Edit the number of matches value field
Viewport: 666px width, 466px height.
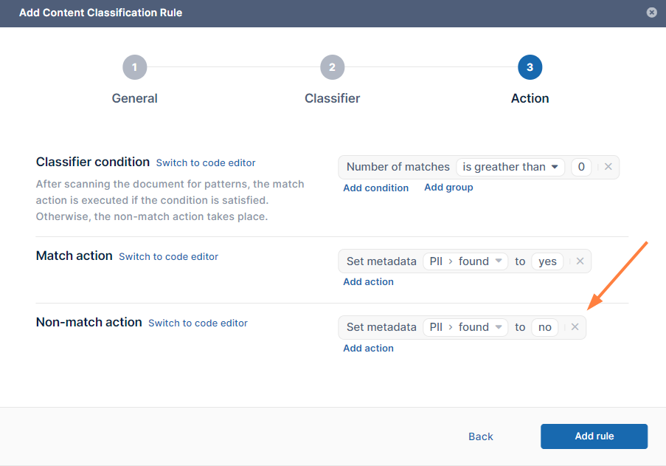pyautogui.click(x=581, y=167)
